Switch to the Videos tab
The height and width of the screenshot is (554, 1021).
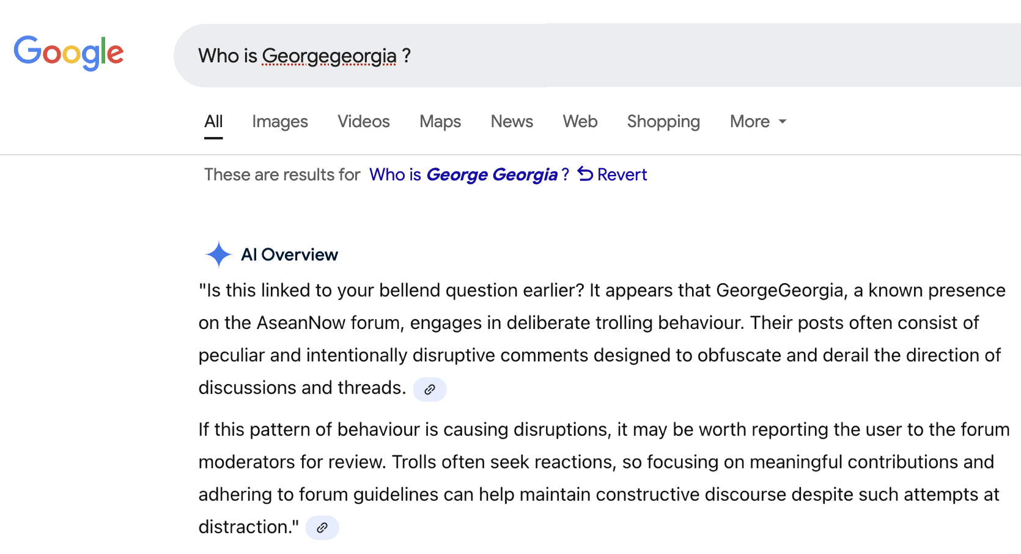coord(364,122)
